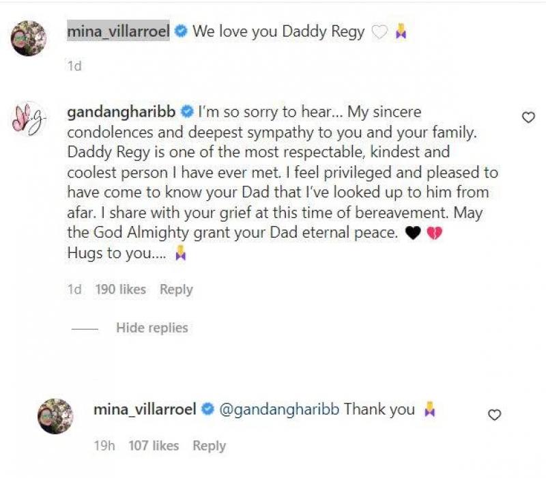Screen dimensions: 546x478
Task: Click white heart emoji after Daddy Regy
Action: click(379, 32)
